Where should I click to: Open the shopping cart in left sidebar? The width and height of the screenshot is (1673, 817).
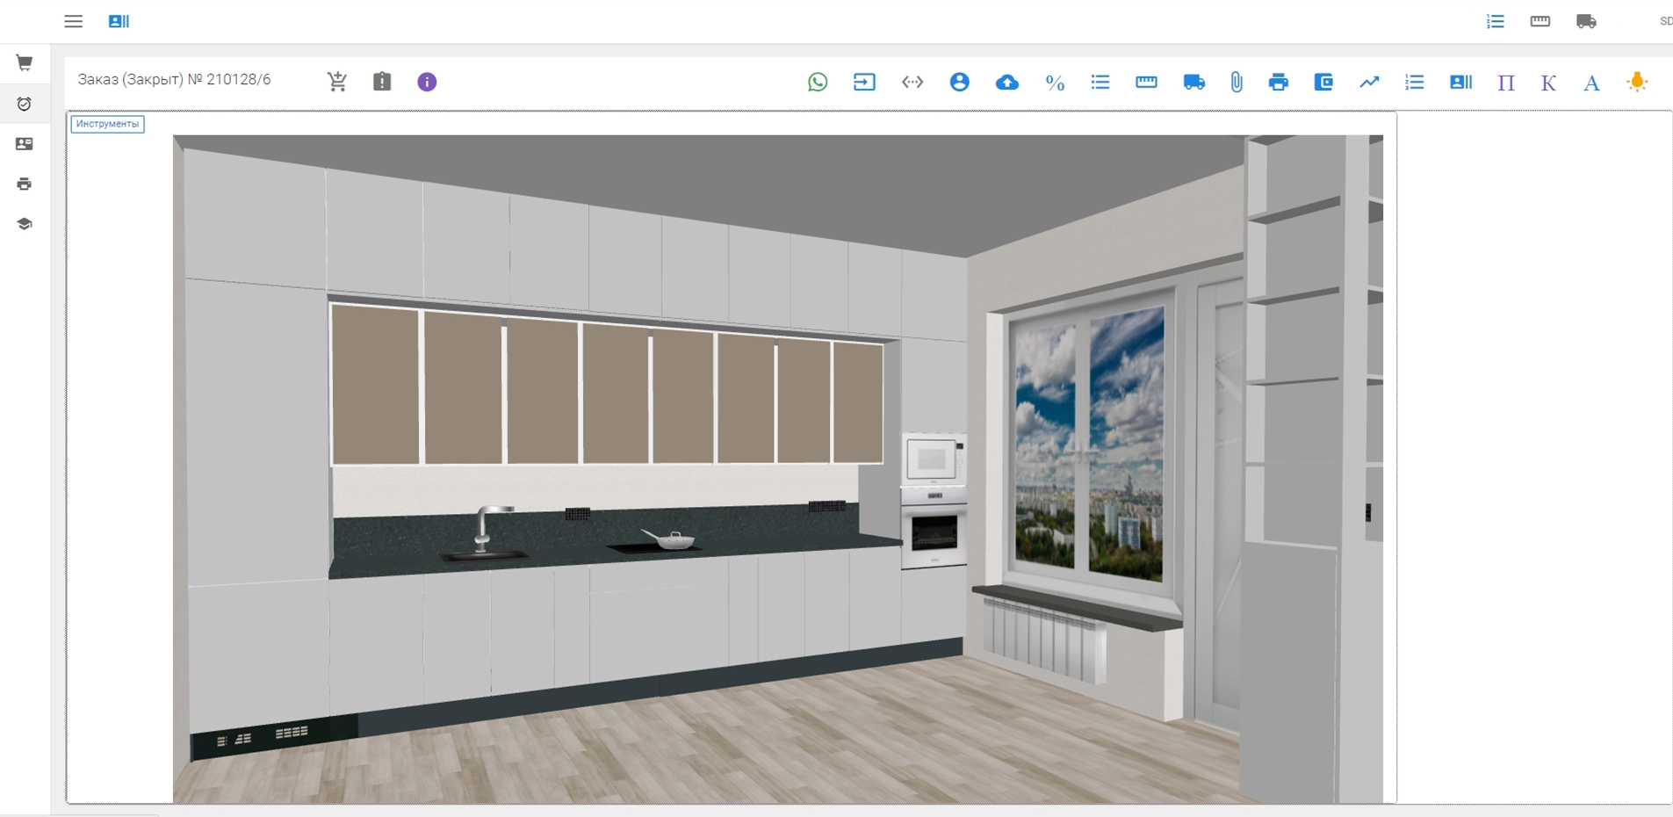point(25,63)
